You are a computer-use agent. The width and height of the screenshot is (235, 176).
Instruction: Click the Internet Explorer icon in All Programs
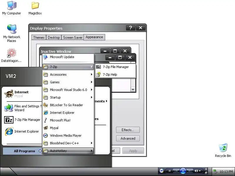46,113
